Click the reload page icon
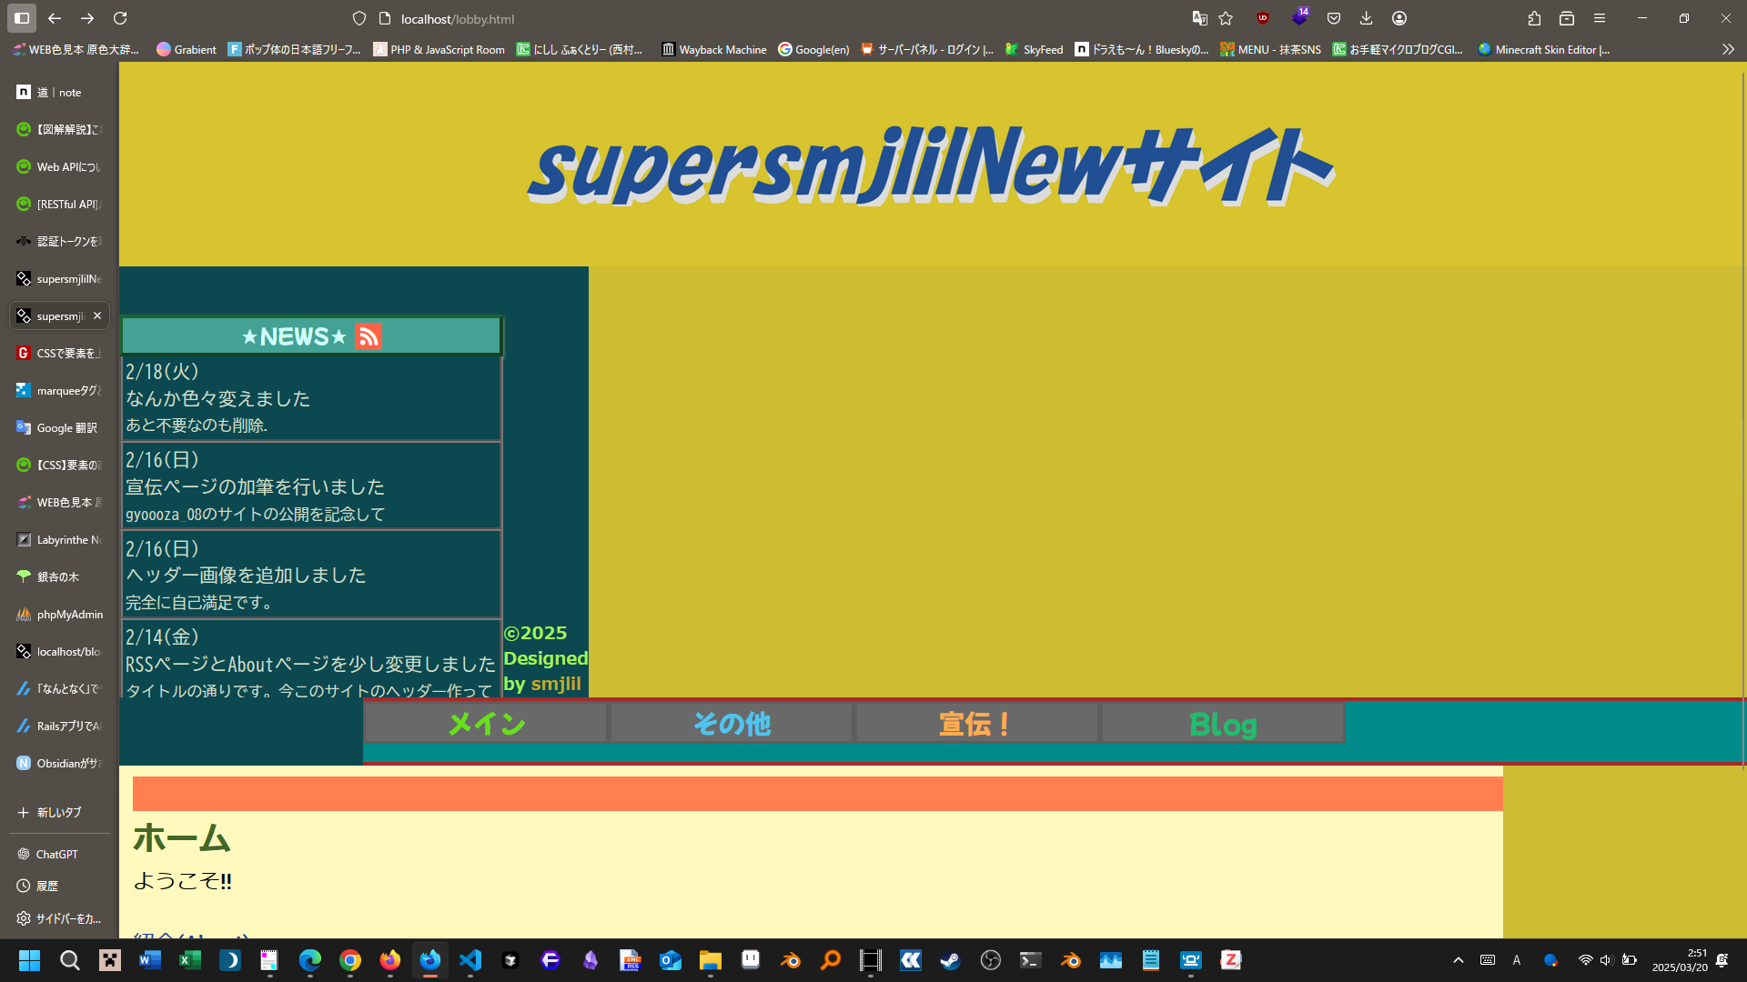Viewport: 1747px width, 982px height. coord(121,18)
